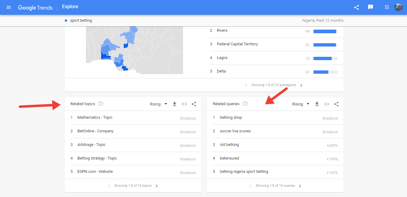This screenshot has width=407, height=197.
Task: Open the BetOnline company topic
Action: pyautogui.click(x=95, y=131)
